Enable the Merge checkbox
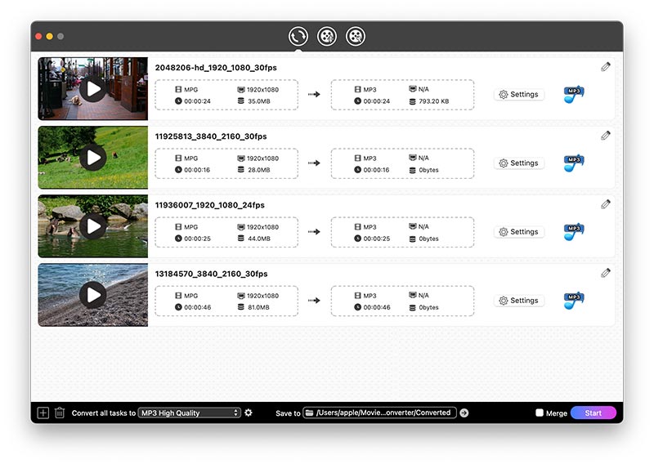Image resolution: width=654 pixels, height=464 pixels. click(540, 413)
